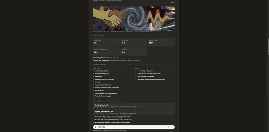Click the Median Age 36.5 stat card
Image resolution: width=269 pixels, height=132 pixels.
point(133,42)
